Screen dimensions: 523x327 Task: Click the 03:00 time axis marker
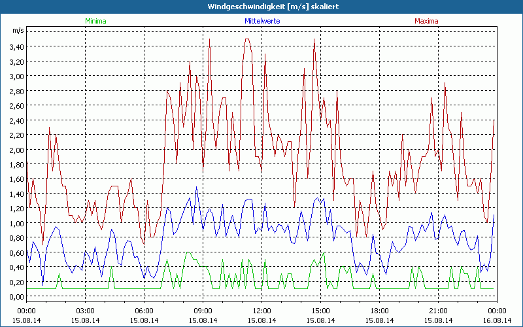tap(85, 310)
